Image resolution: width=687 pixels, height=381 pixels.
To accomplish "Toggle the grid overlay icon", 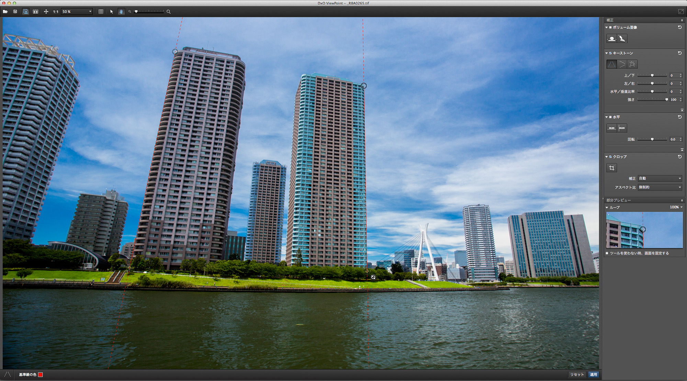I will (x=101, y=11).
